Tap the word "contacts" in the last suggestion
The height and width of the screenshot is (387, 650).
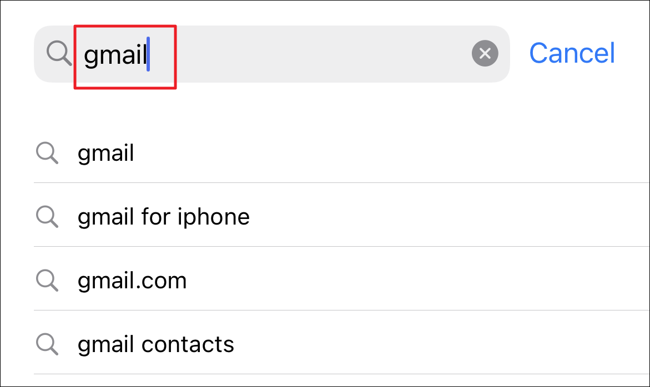point(188,344)
